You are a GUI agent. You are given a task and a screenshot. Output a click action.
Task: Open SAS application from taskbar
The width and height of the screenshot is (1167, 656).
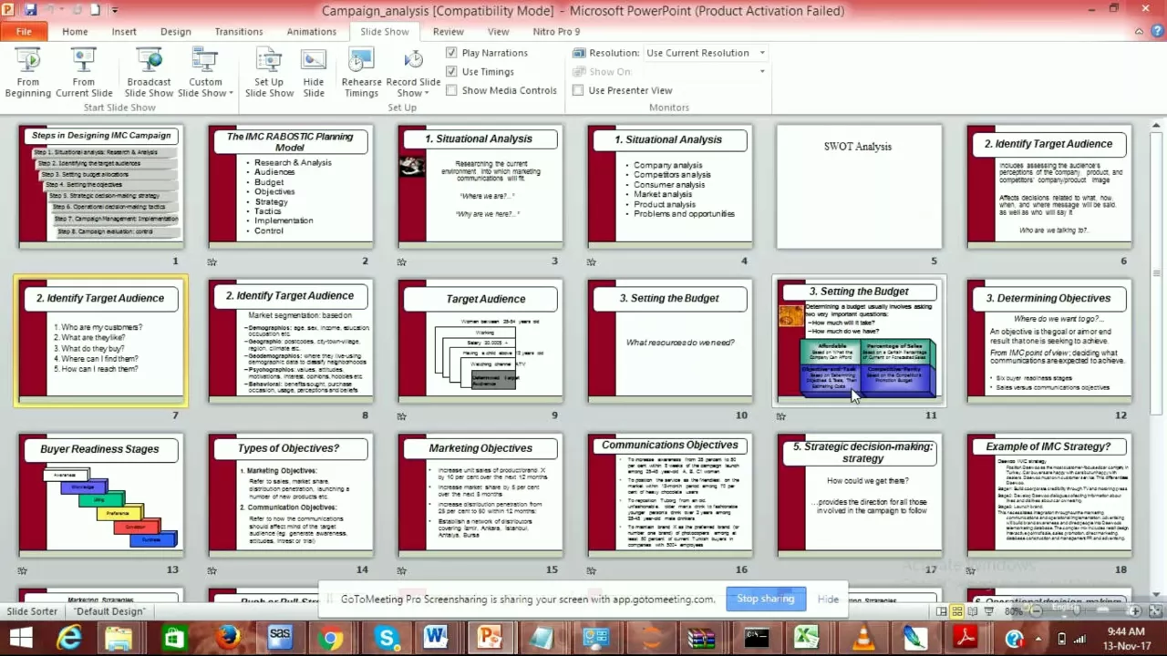coord(280,637)
